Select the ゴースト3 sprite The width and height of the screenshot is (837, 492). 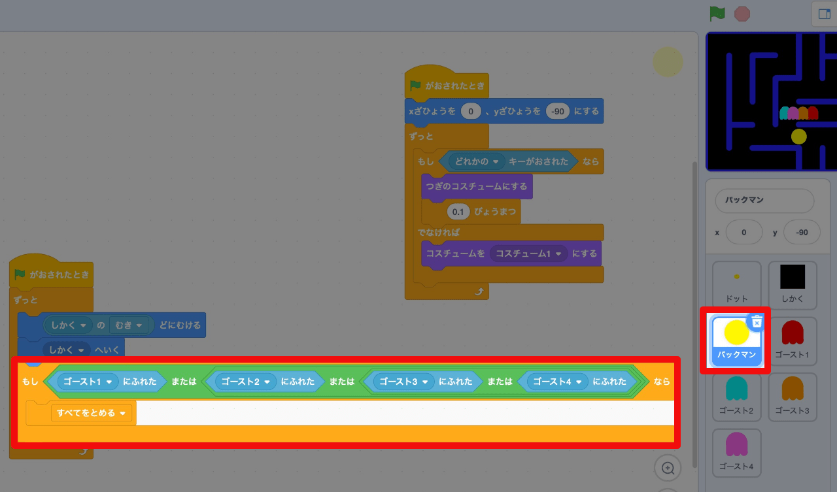793,397
